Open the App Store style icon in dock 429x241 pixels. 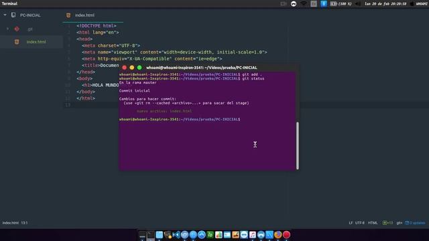tap(202, 235)
